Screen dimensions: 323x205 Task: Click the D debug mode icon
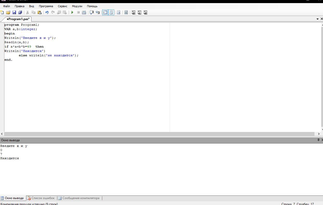pos(133,12)
